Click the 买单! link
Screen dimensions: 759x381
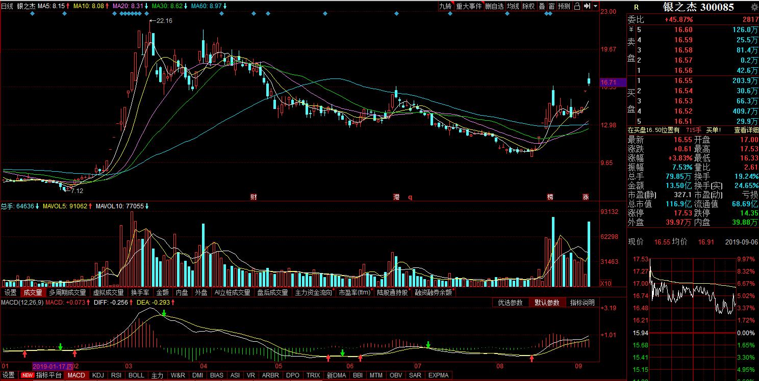point(714,130)
